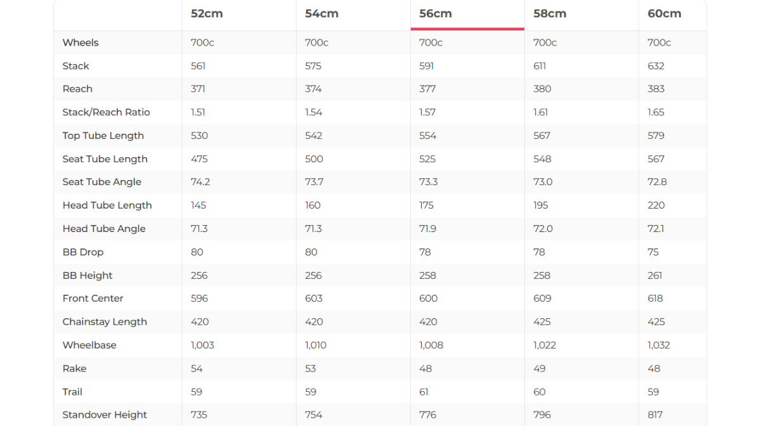Click the Standover Height row label
This screenshot has height=426, width=757.
[105, 415]
